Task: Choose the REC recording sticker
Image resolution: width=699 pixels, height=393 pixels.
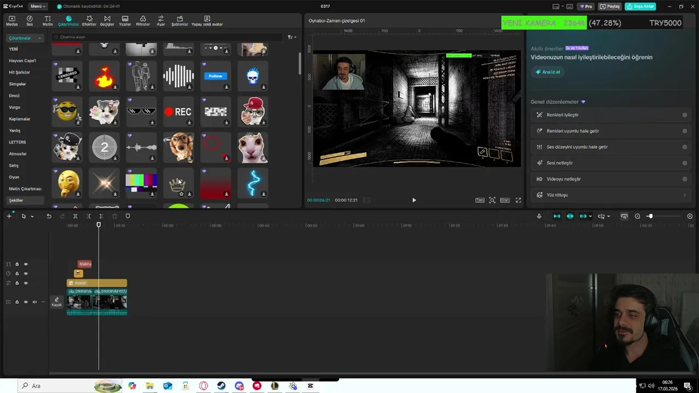Action: coord(178,112)
